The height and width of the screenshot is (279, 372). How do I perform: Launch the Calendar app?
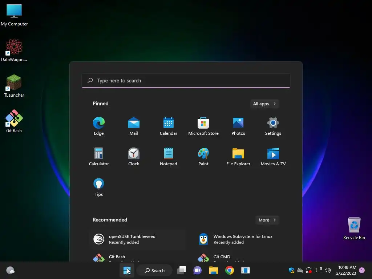click(x=169, y=126)
